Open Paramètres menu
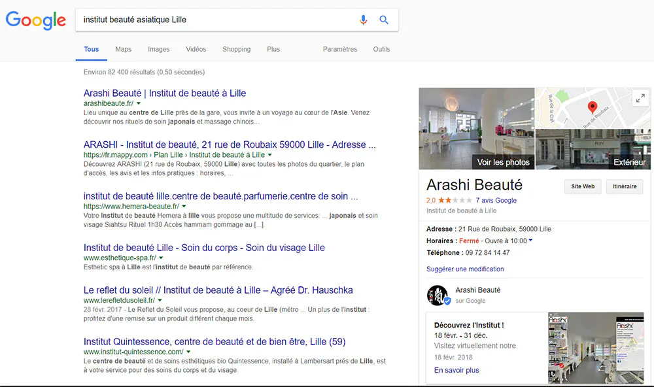The width and height of the screenshot is (654, 387). click(x=340, y=49)
